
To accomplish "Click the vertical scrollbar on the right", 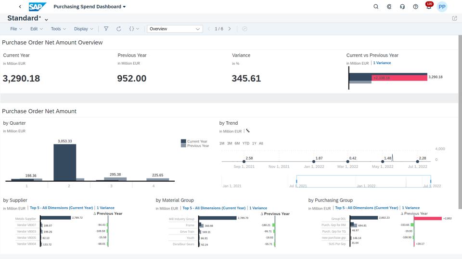I will pos(460,122).
